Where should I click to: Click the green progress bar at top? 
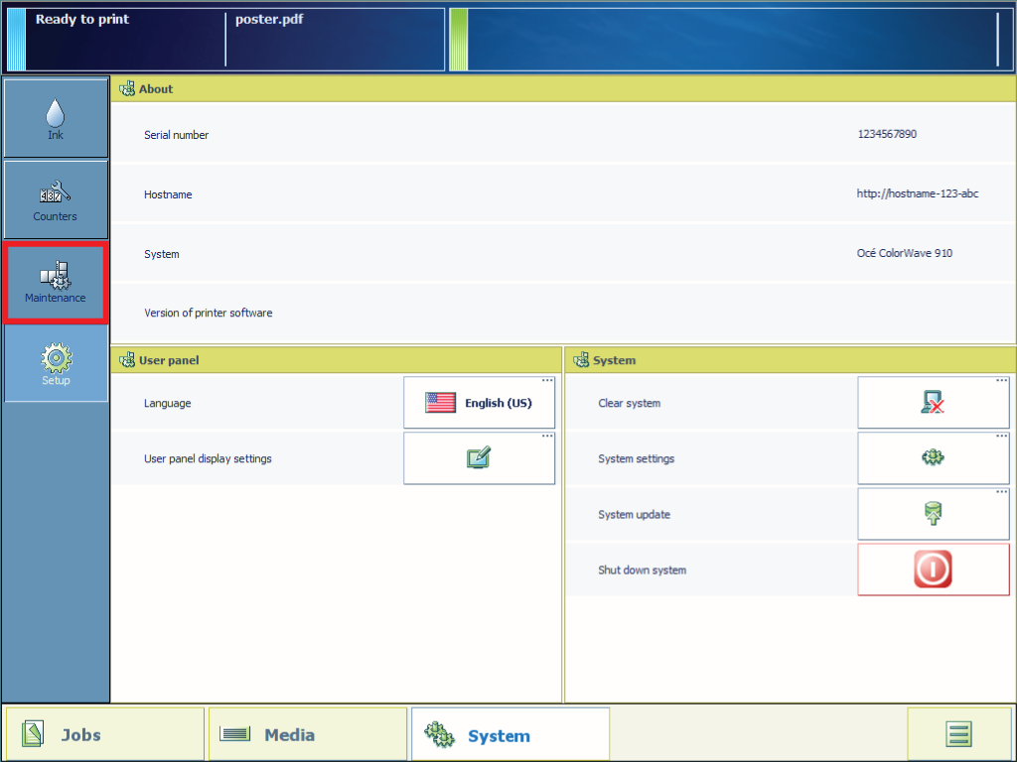tap(459, 40)
